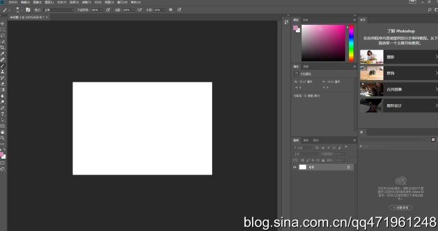
Task: Select the Lasso tool
Action: click(3, 36)
